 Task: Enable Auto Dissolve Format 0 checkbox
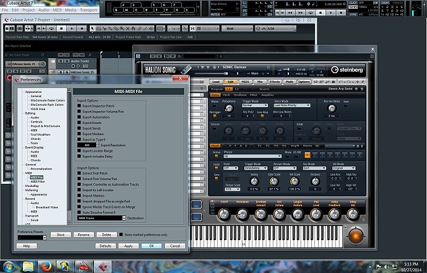click(x=79, y=212)
